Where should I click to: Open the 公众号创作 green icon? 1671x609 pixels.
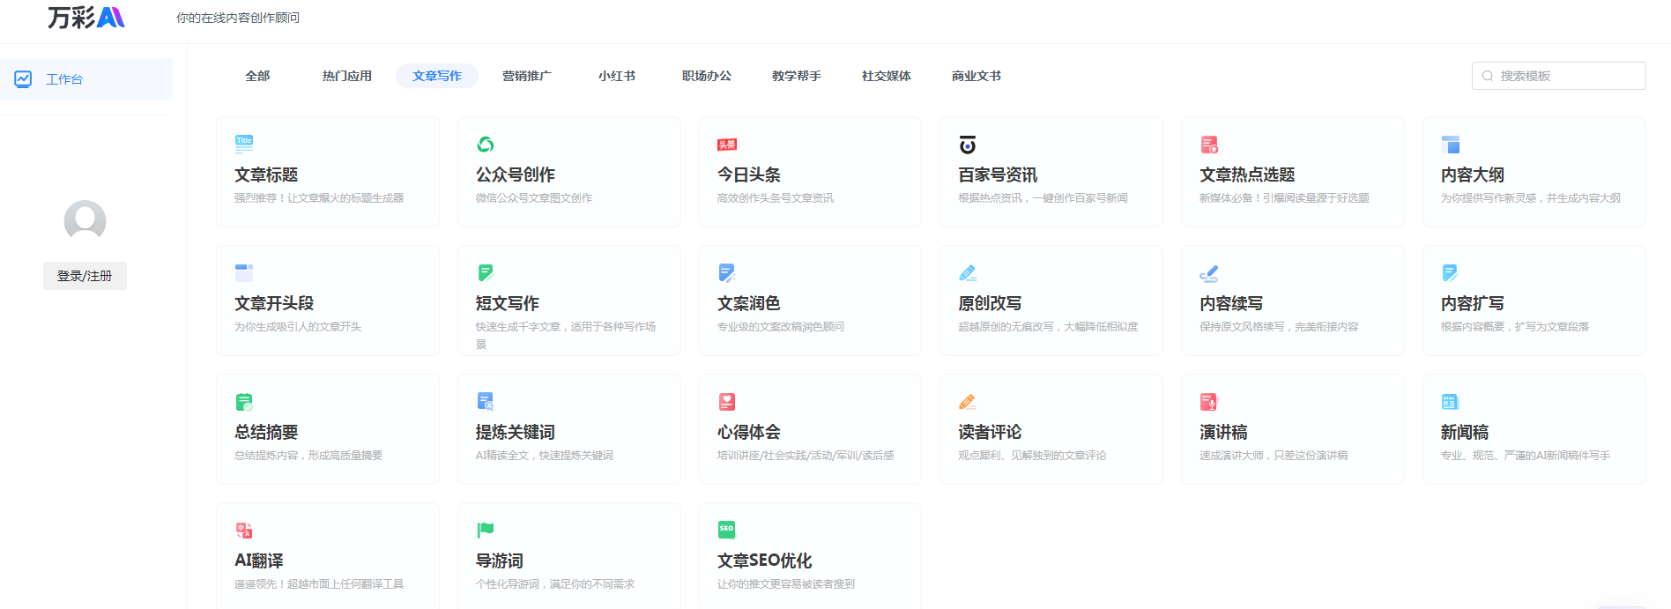pos(486,145)
